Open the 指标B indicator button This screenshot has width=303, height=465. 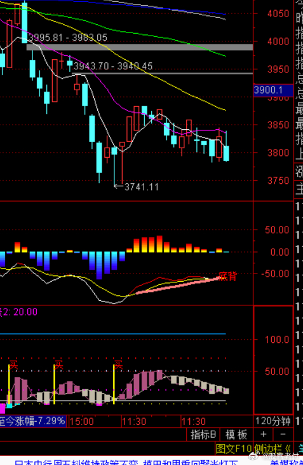pyautogui.click(x=203, y=434)
